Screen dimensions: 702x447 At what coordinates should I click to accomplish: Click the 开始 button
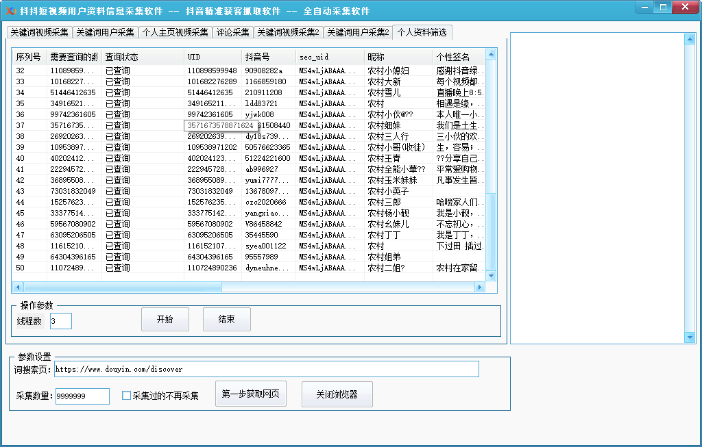(165, 319)
